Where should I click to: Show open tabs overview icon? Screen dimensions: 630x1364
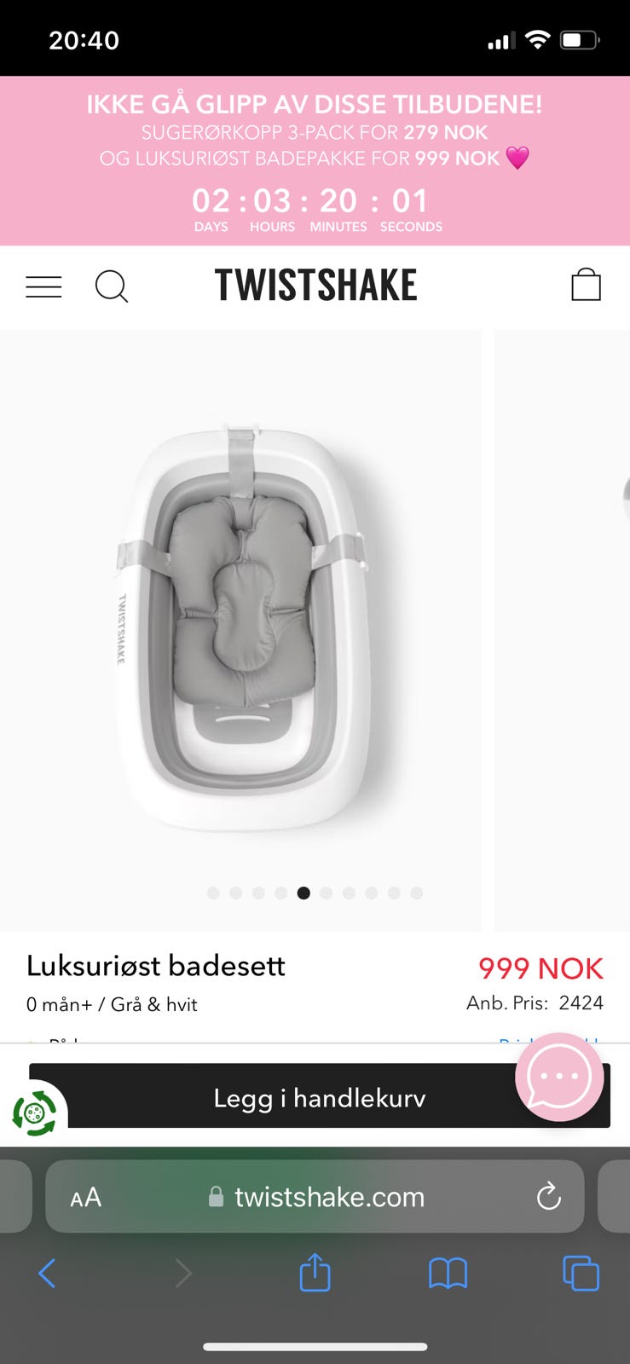point(581,1274)
